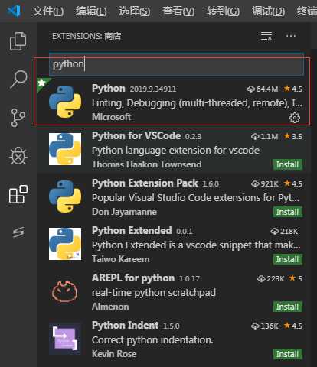The image size is (317, 367).
Task: Click publisher name Taiwo Kareem
Action: coord(121,259)
